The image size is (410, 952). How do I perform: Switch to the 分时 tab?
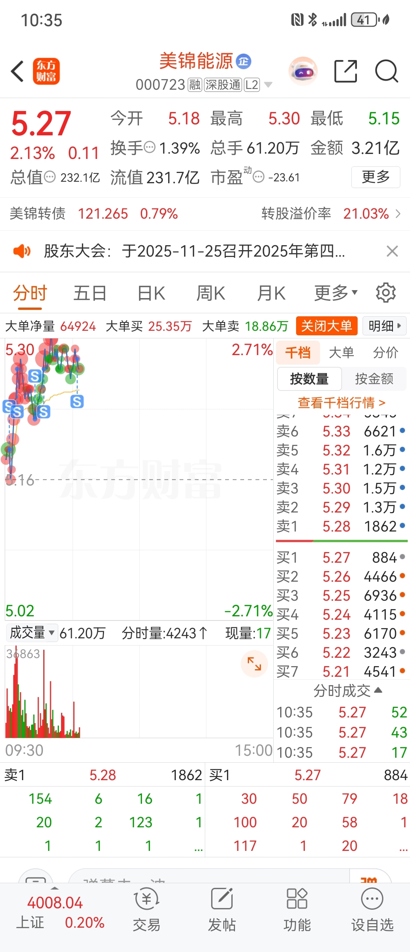pos(30,294)
